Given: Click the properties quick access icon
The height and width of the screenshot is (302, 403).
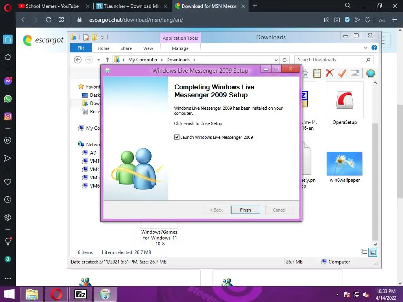Looking at the screenshot, I should [86, 37].
